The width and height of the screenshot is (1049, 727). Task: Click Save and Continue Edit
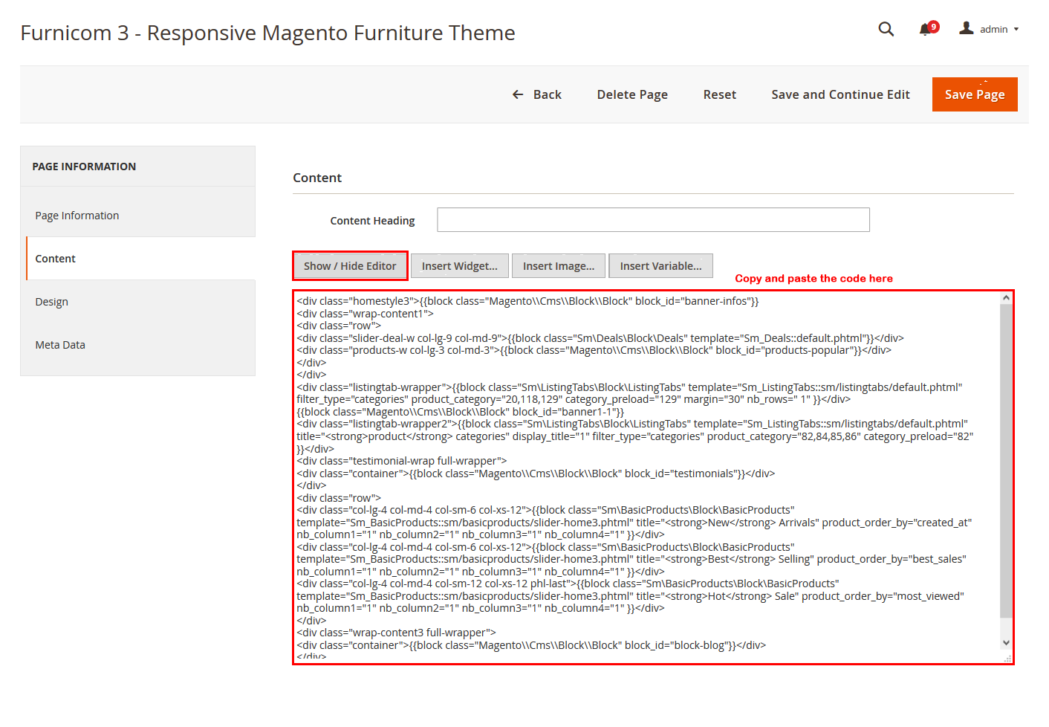coord(840,94)
